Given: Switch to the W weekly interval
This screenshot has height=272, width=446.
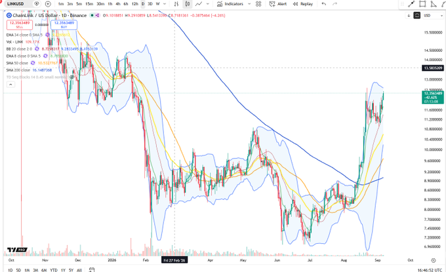Looking at the screenshot, I should coord(157,4).
